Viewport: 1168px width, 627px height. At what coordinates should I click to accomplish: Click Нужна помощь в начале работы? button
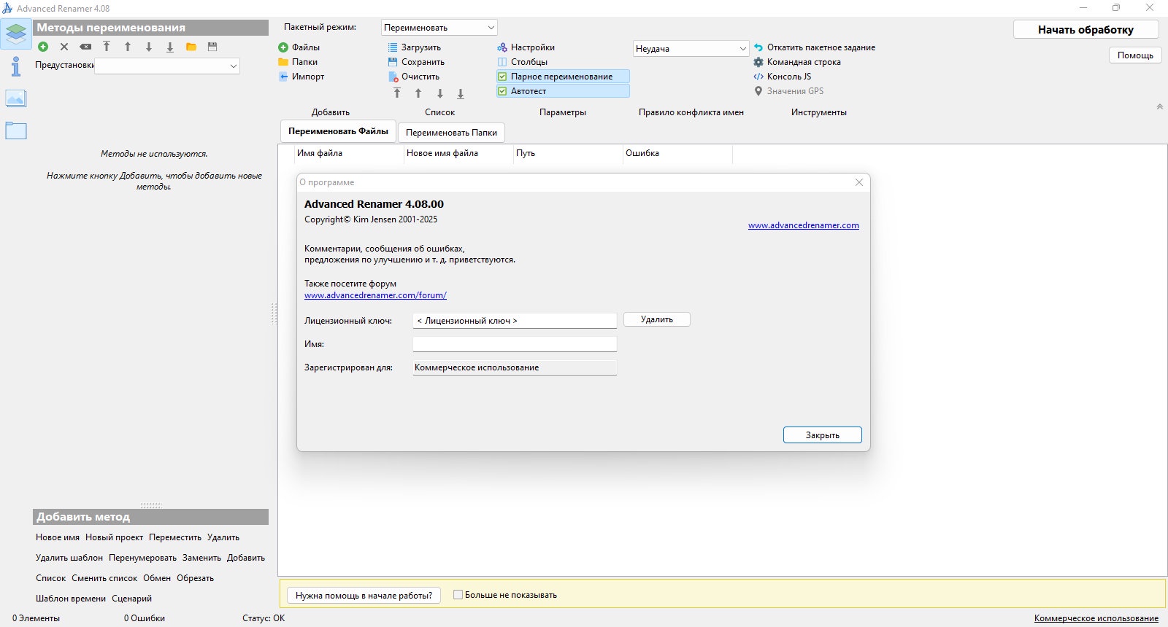[364, 596]
